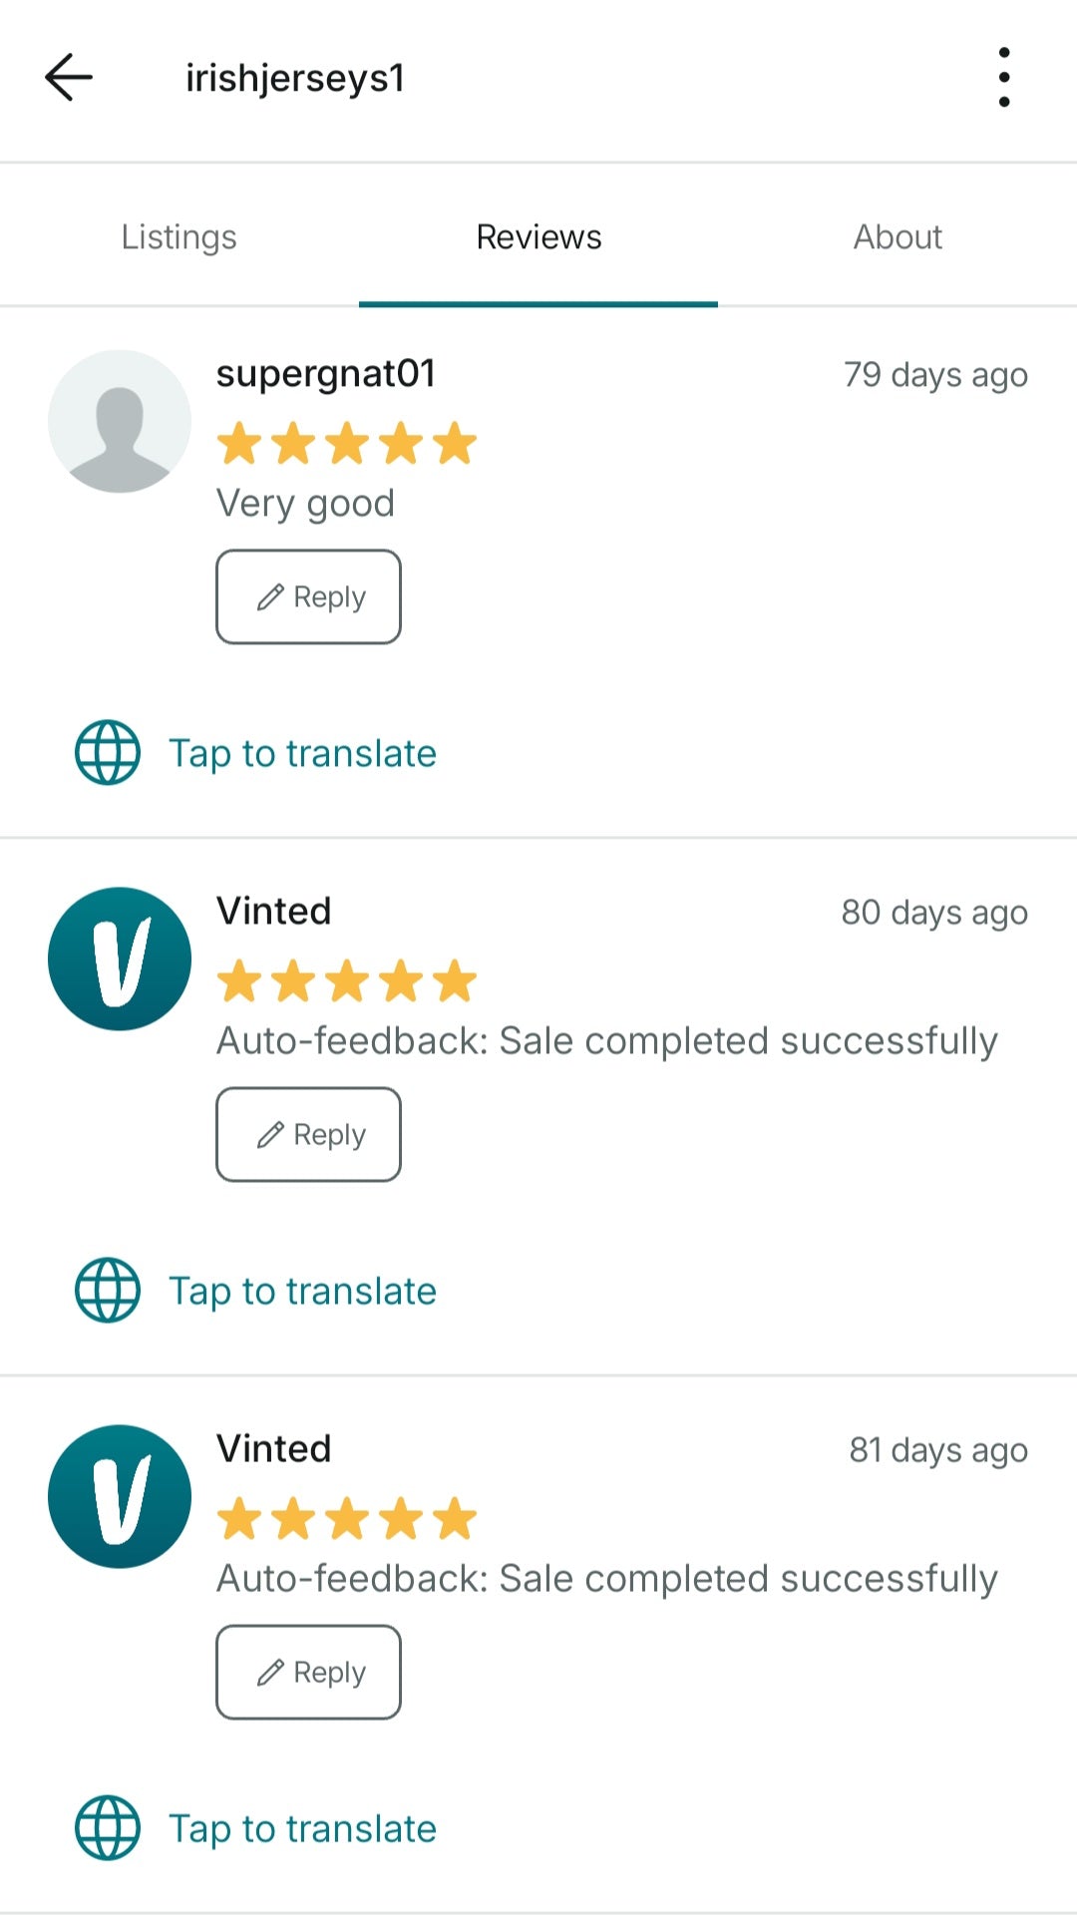Tap Vinted logo on 80 days ago review
Image resolution: width=1077 pixels, height=1916 pixels.
coord(120,958)
